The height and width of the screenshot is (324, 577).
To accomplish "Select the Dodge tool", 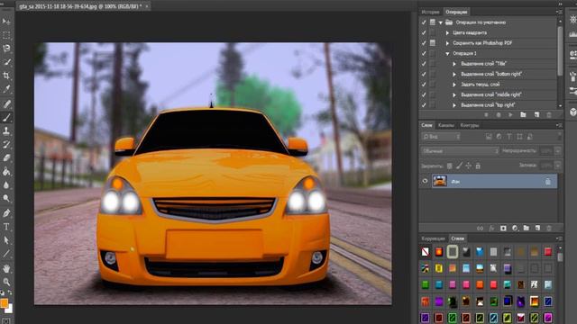I will 6,199.
